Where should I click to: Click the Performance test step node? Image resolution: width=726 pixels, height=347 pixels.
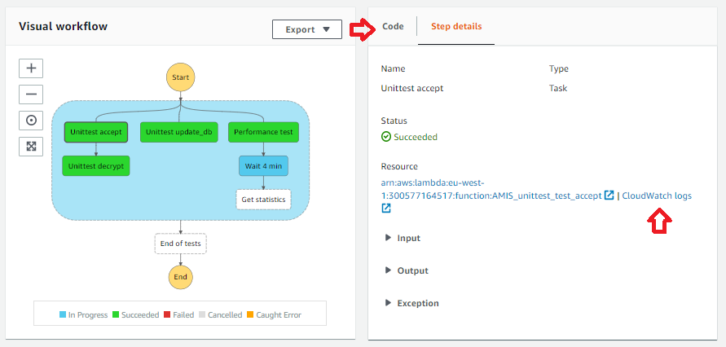point(262,132)
